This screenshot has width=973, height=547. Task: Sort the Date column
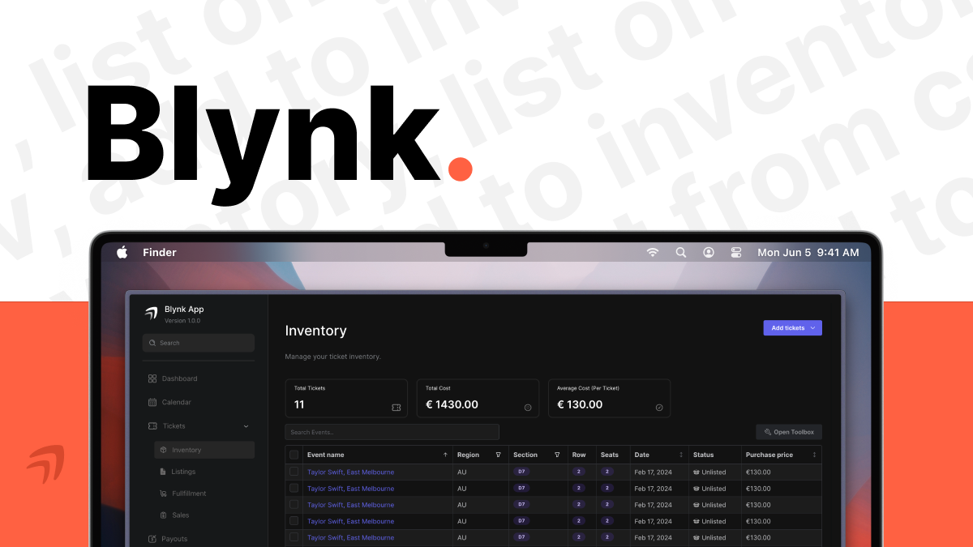(681, 455)
